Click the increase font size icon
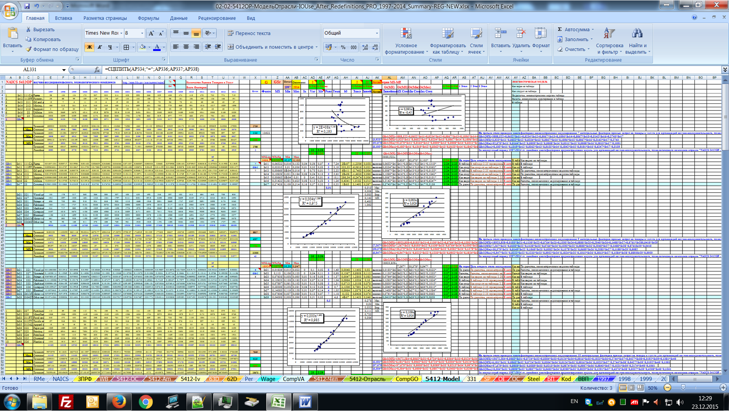 tap(151, 33)
